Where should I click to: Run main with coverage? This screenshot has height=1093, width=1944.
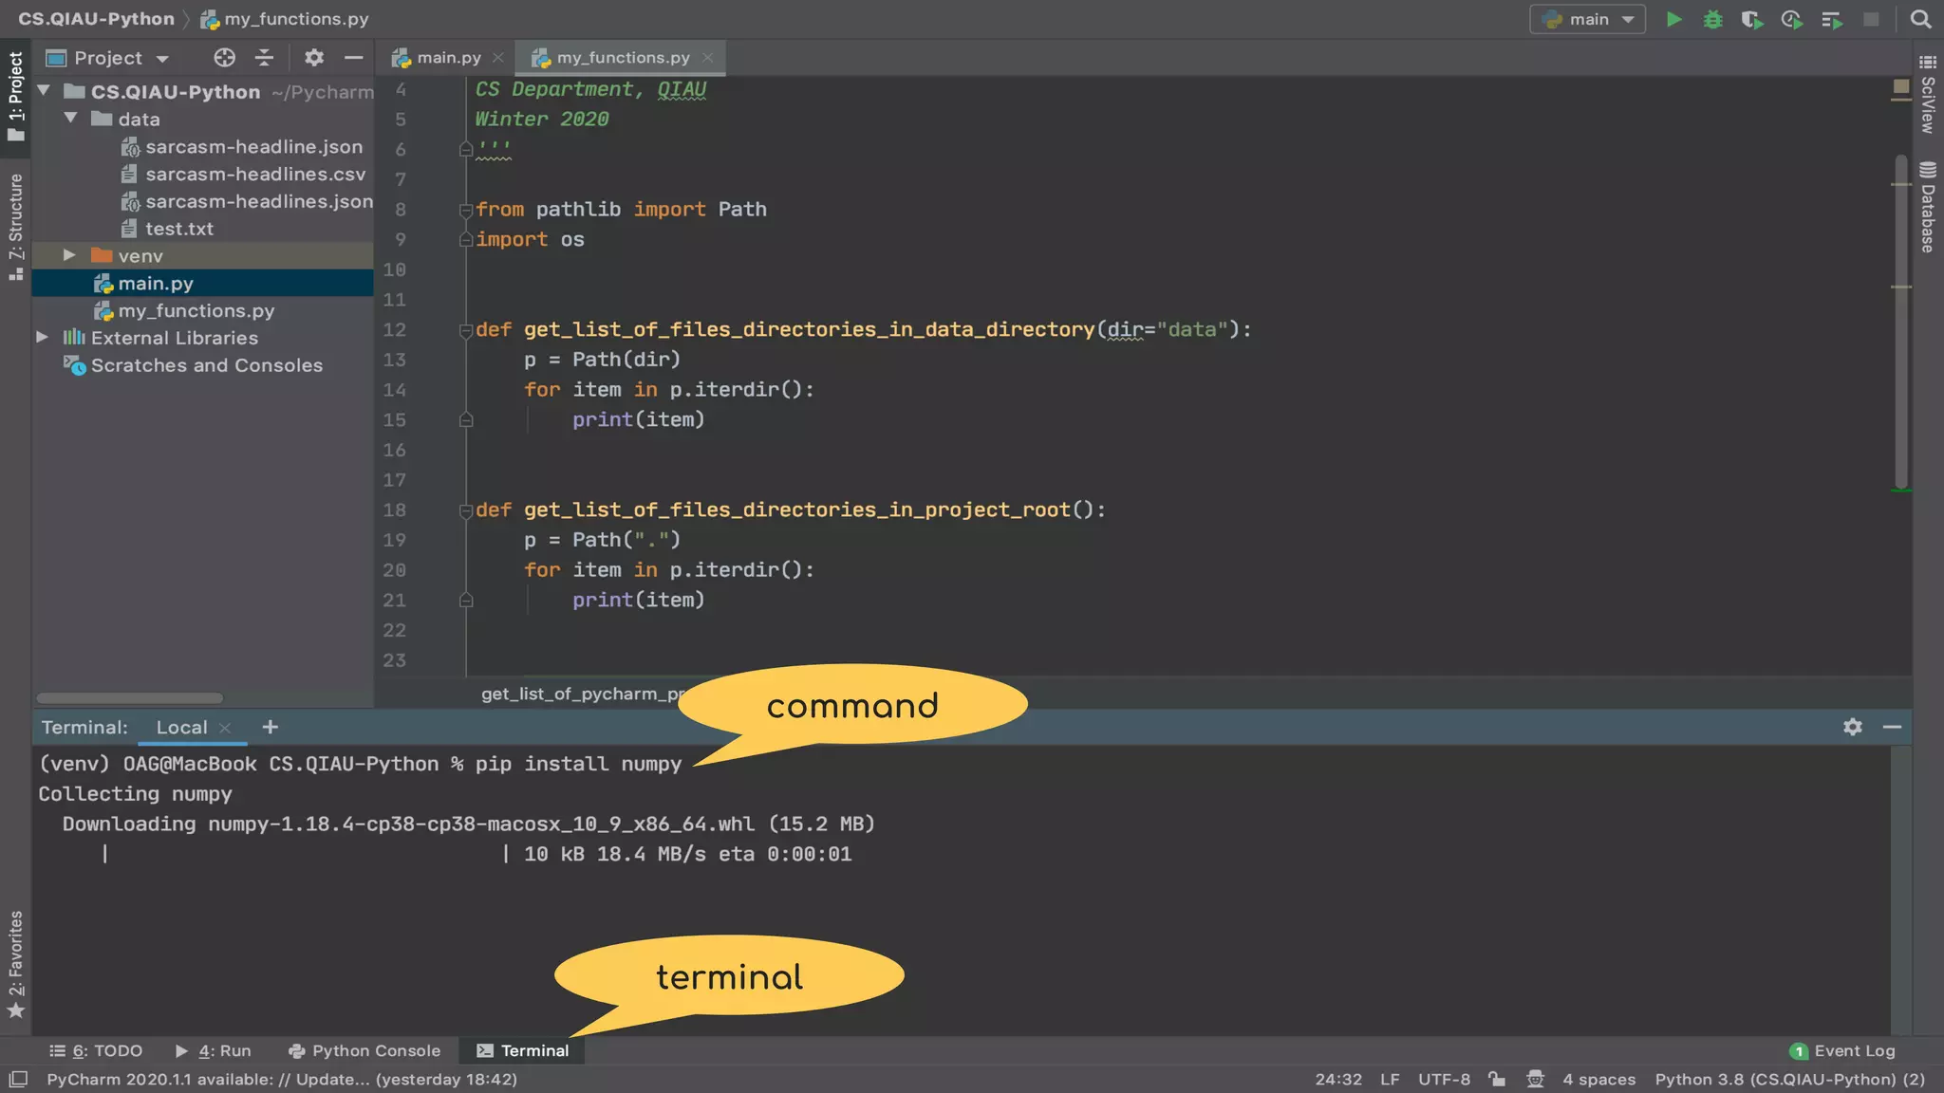click(1752, 19)
